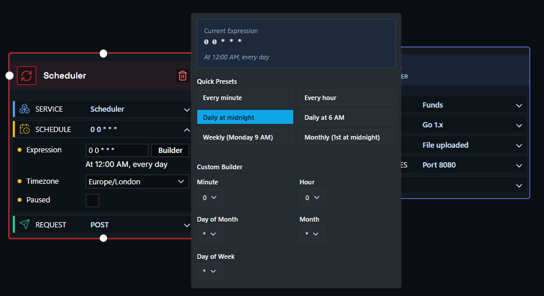
Task: Expand the Go 1.x row
Action: (x=519, y=126)
